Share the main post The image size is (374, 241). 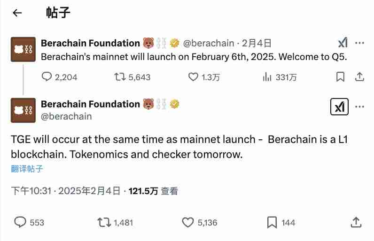click(x=356, y=222)
